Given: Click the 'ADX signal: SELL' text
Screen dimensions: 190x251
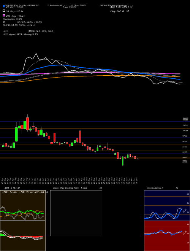Looking at the screenshot, I should [x=13, y=34].
